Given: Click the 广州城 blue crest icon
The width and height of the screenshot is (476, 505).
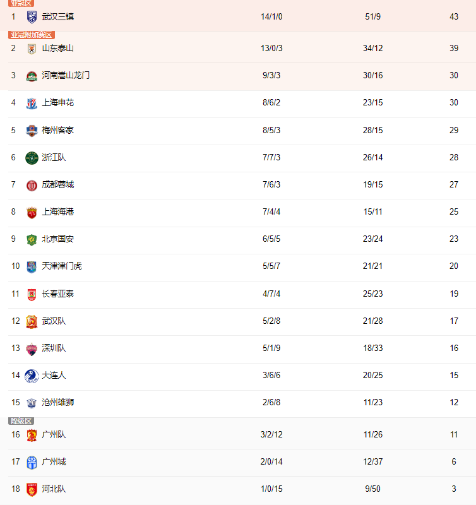Looking at the screenshot, I should tap(32, 463).
